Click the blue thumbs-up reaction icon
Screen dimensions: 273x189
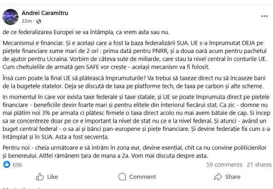(x=7, y=165)
